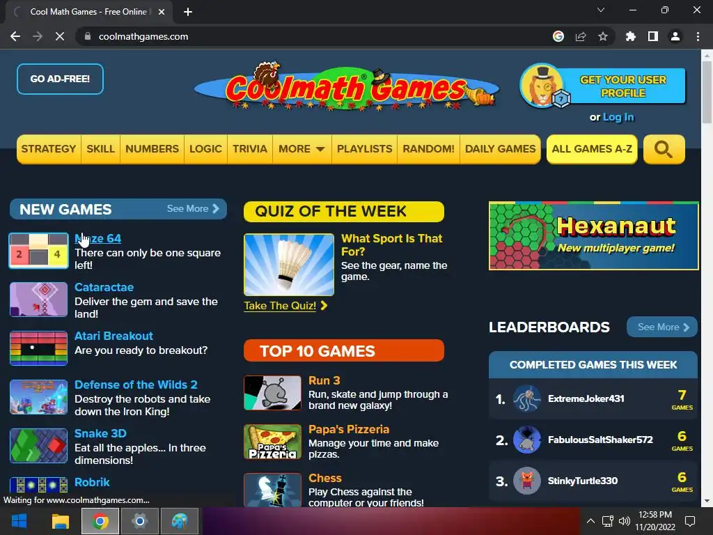Image resolution: width=713 pixels, height=535 pixels.
Task: Click Chrome icon in taskbar
Action: (100, 521)
